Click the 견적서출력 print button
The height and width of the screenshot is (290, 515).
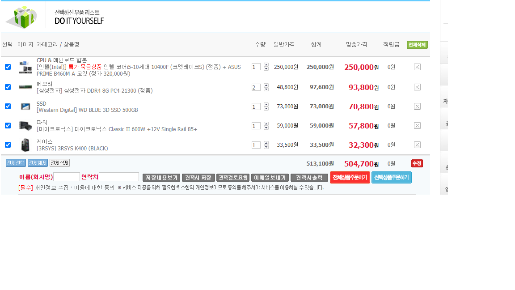click(309, 178)
